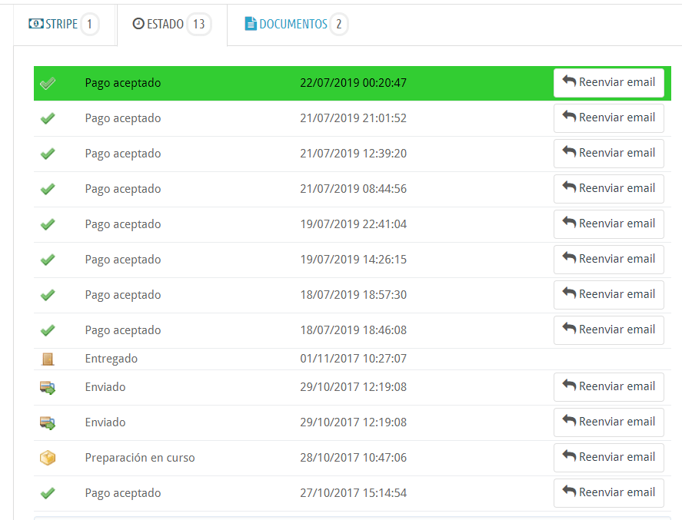
Task: Resend email for Preparación en curso entry
Action: [x=608, y=458]
